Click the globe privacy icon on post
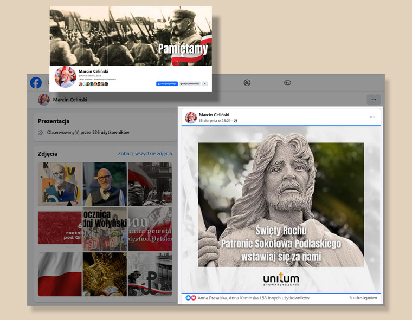Image resolution: width=412 pixels, height=320 pixels. [235, 121]
